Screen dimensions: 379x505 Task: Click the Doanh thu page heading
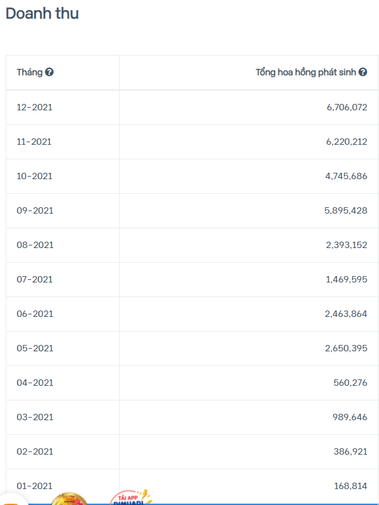[42, 13]
